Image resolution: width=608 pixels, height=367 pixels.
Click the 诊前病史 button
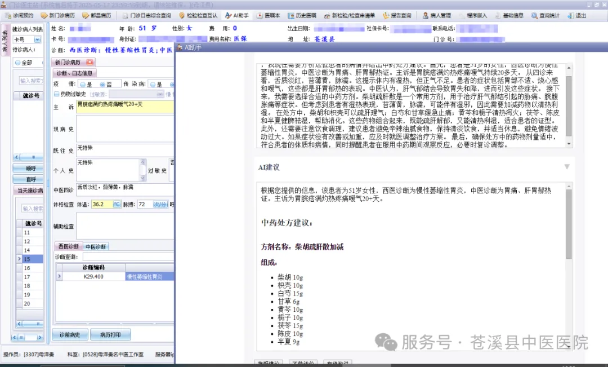click(x=69, y=334)
